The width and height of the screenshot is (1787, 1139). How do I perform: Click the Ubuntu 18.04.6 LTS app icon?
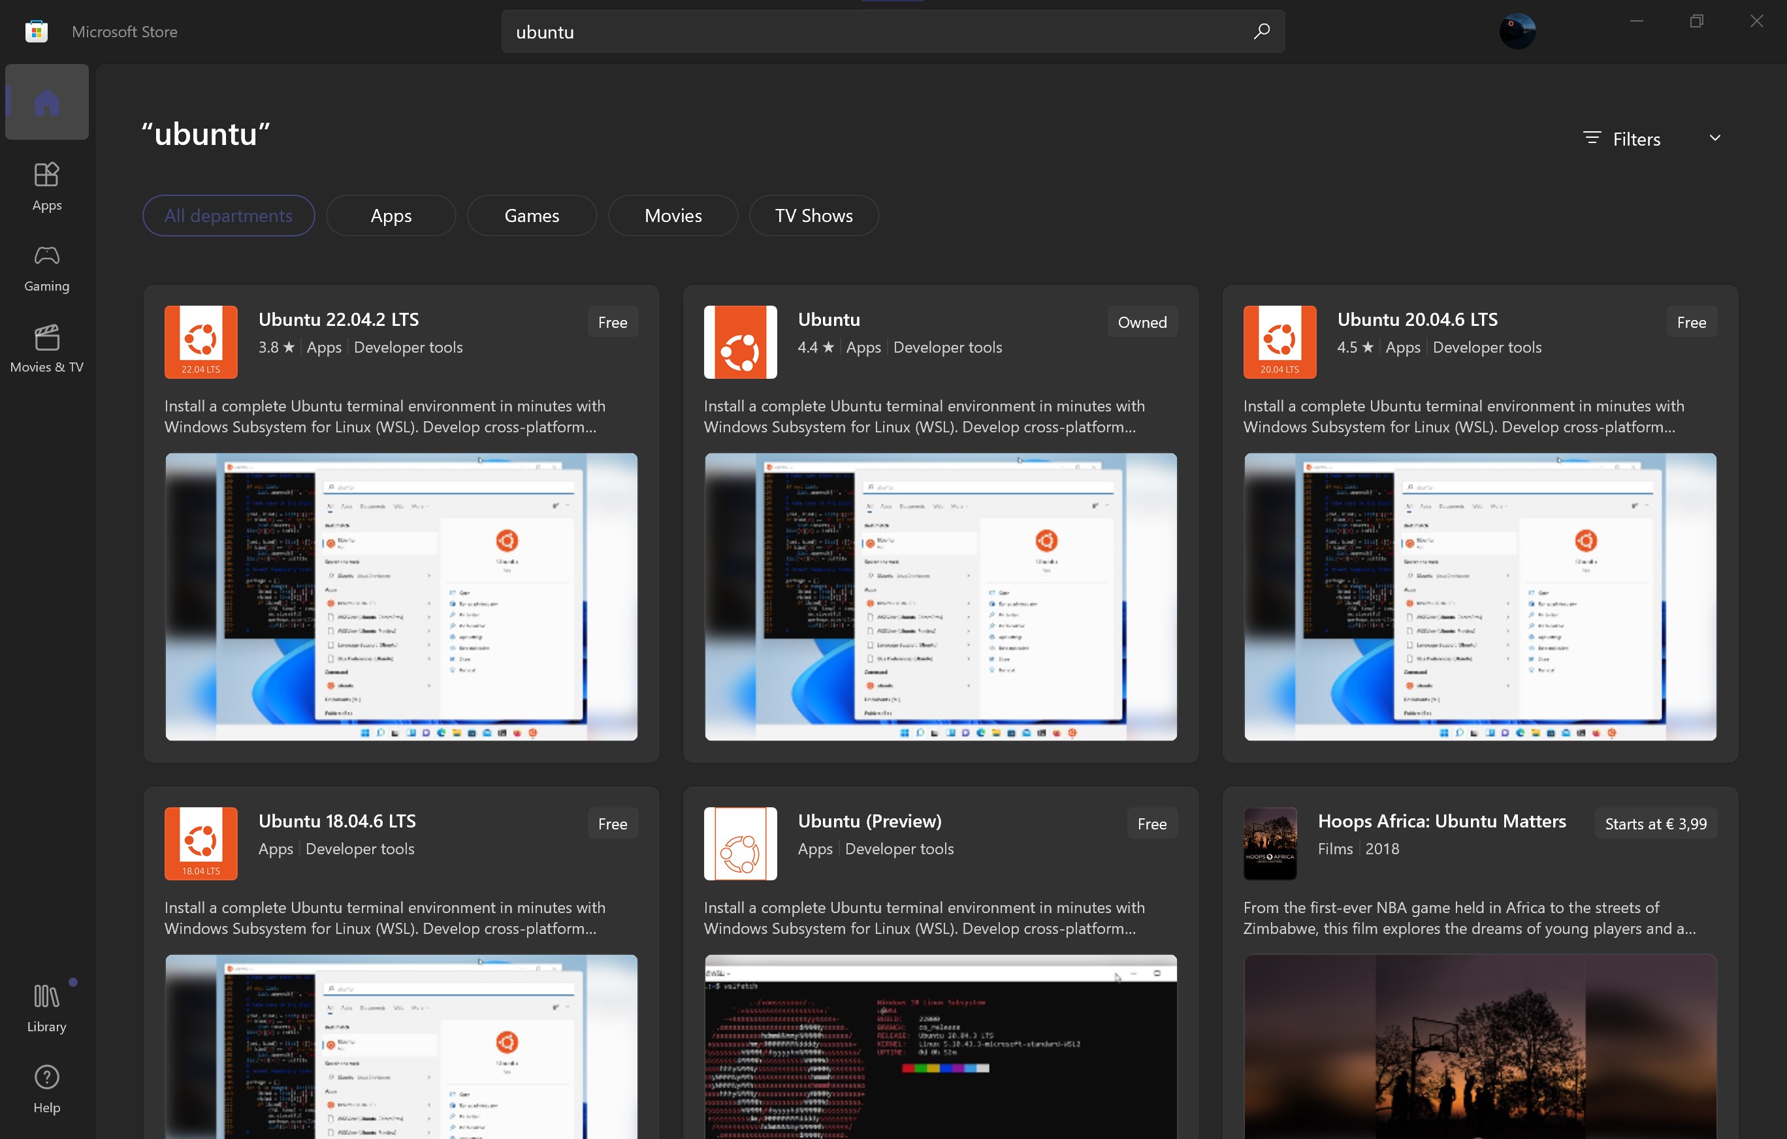pyautogui.click(x=201, y=844)
